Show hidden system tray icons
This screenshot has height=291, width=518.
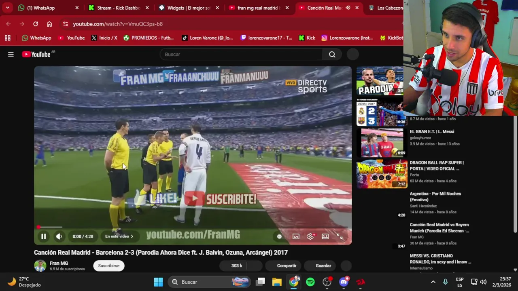[433, 282]
